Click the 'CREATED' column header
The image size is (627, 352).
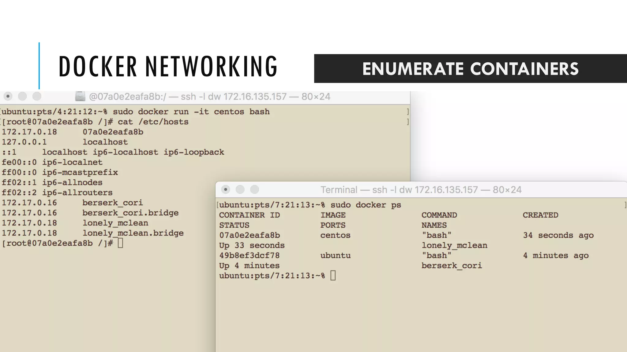coord(541,215)
